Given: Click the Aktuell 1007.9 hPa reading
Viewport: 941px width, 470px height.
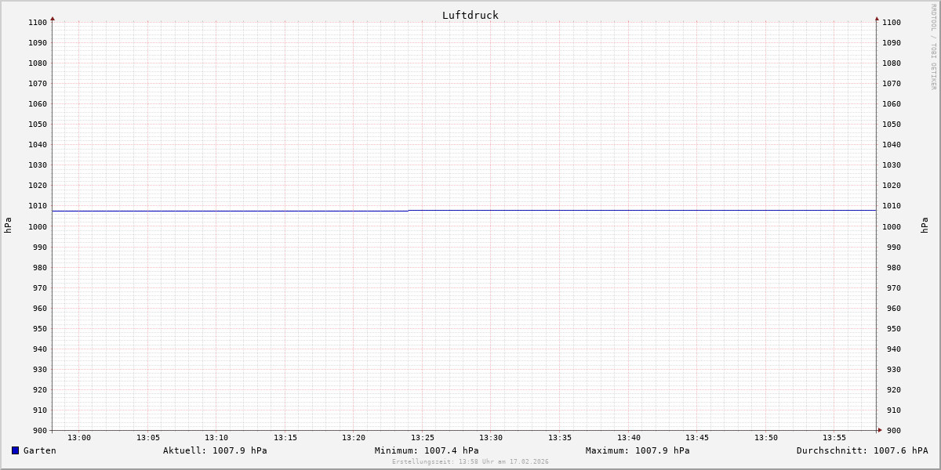Looking at the screenshot, I should 215,450.
